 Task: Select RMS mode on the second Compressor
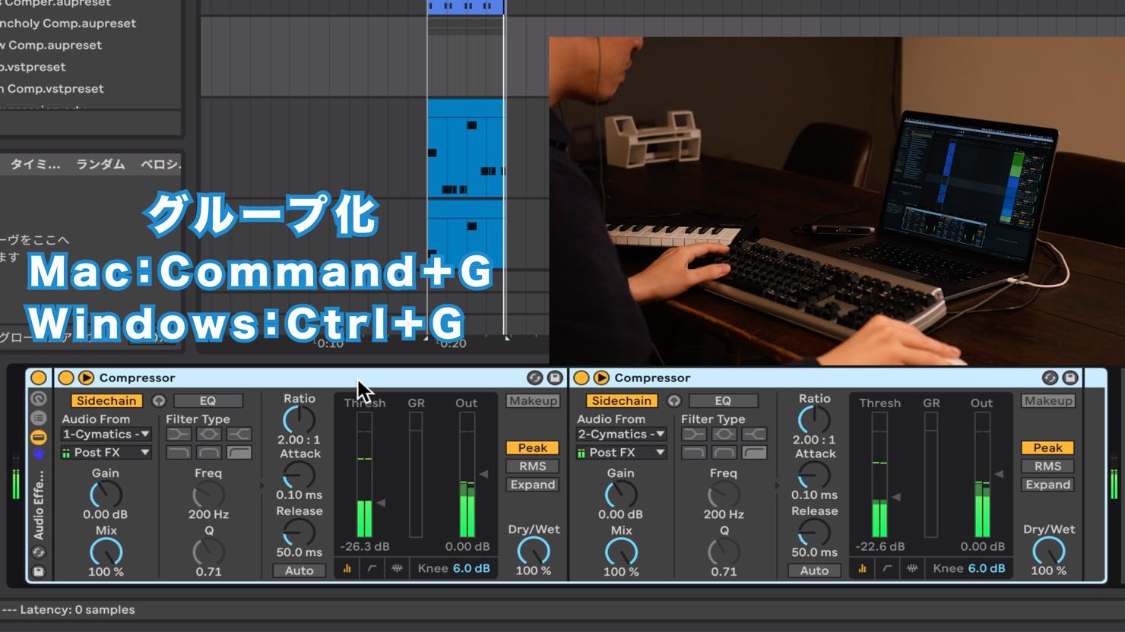[x=1048, y=466]
